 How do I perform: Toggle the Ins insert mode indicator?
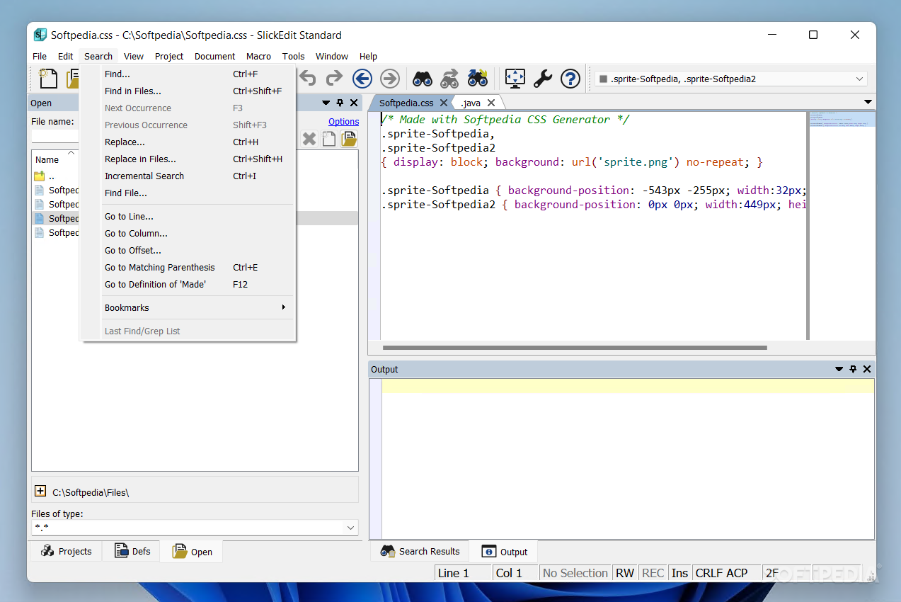[679, 573]
